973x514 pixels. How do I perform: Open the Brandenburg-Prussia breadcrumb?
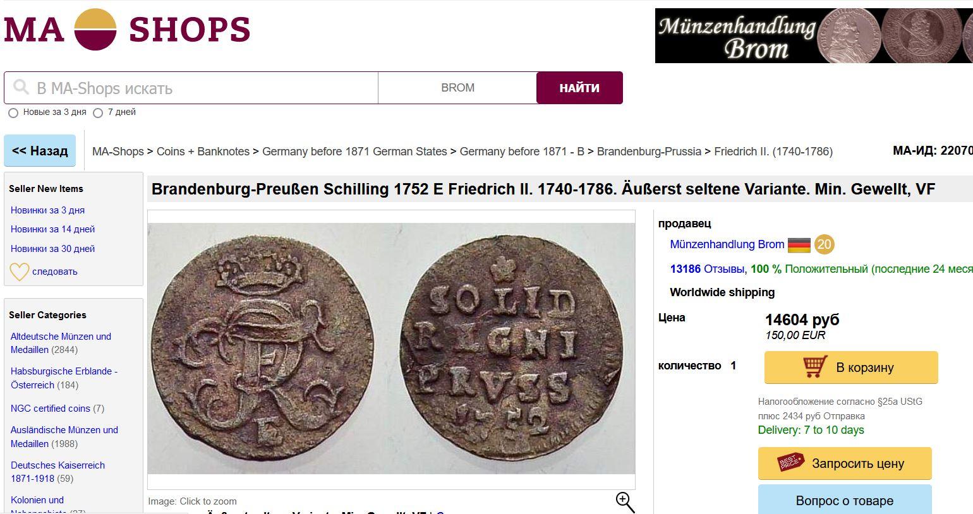(649, 152)
